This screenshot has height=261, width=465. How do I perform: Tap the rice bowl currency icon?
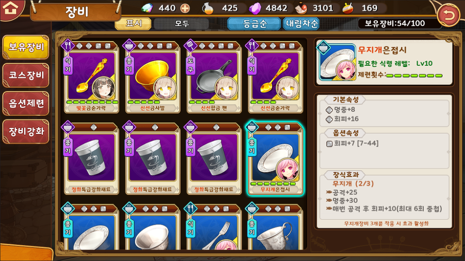pos(301,8)
